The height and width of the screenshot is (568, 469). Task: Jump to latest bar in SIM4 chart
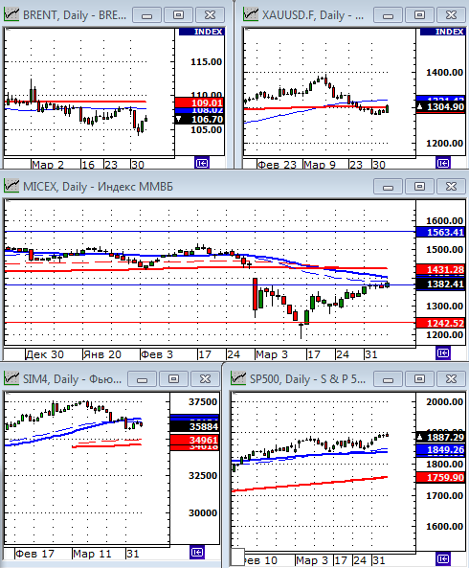pyautogui.click(x=197, y=552)
